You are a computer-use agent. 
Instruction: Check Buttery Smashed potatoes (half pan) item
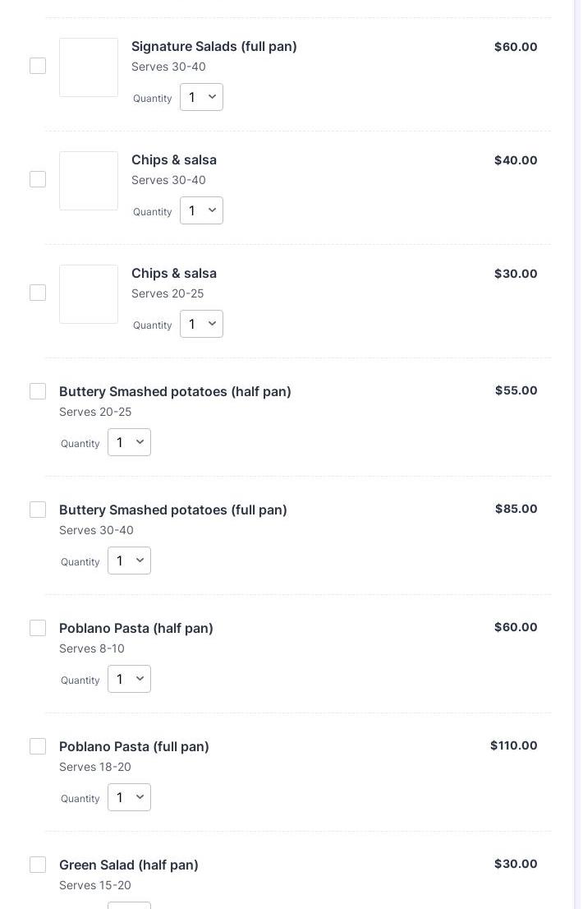(x=38, y=391)
